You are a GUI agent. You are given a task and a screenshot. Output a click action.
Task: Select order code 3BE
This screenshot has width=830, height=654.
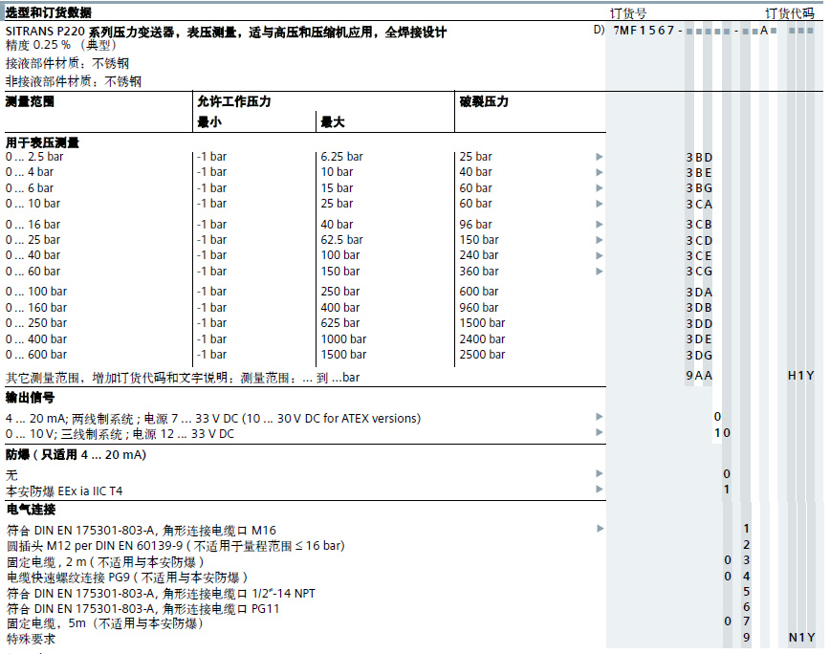(699, 173)
